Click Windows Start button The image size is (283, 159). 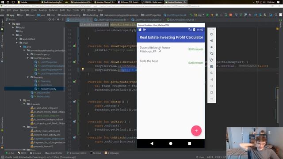pos(3,2)
